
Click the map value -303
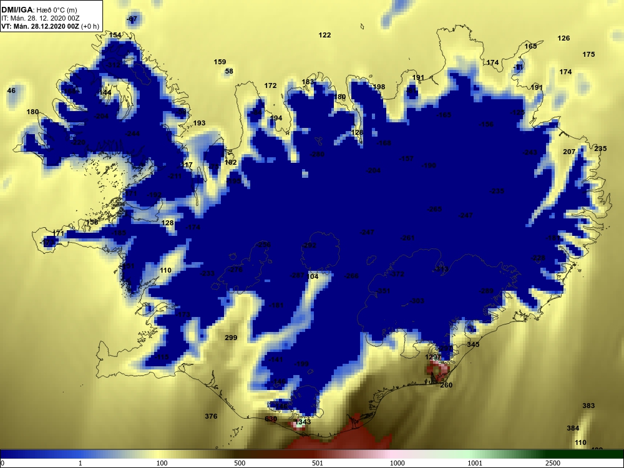(x=417, y=301)
